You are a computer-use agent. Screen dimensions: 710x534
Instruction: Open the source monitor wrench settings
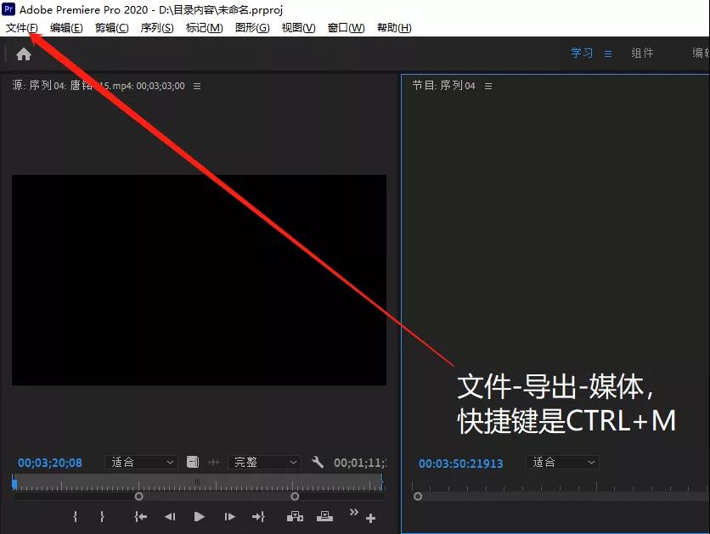pyautogui.click(x=318, y=462)
